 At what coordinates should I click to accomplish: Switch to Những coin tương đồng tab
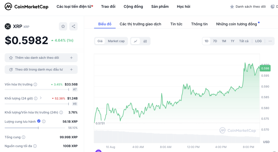(236, 24)
